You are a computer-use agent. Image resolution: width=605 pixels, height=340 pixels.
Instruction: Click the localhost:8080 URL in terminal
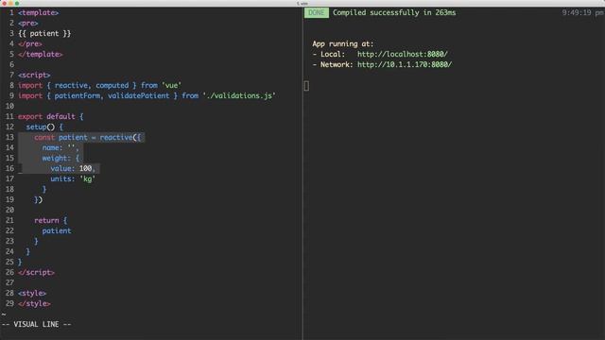point(403,55)
